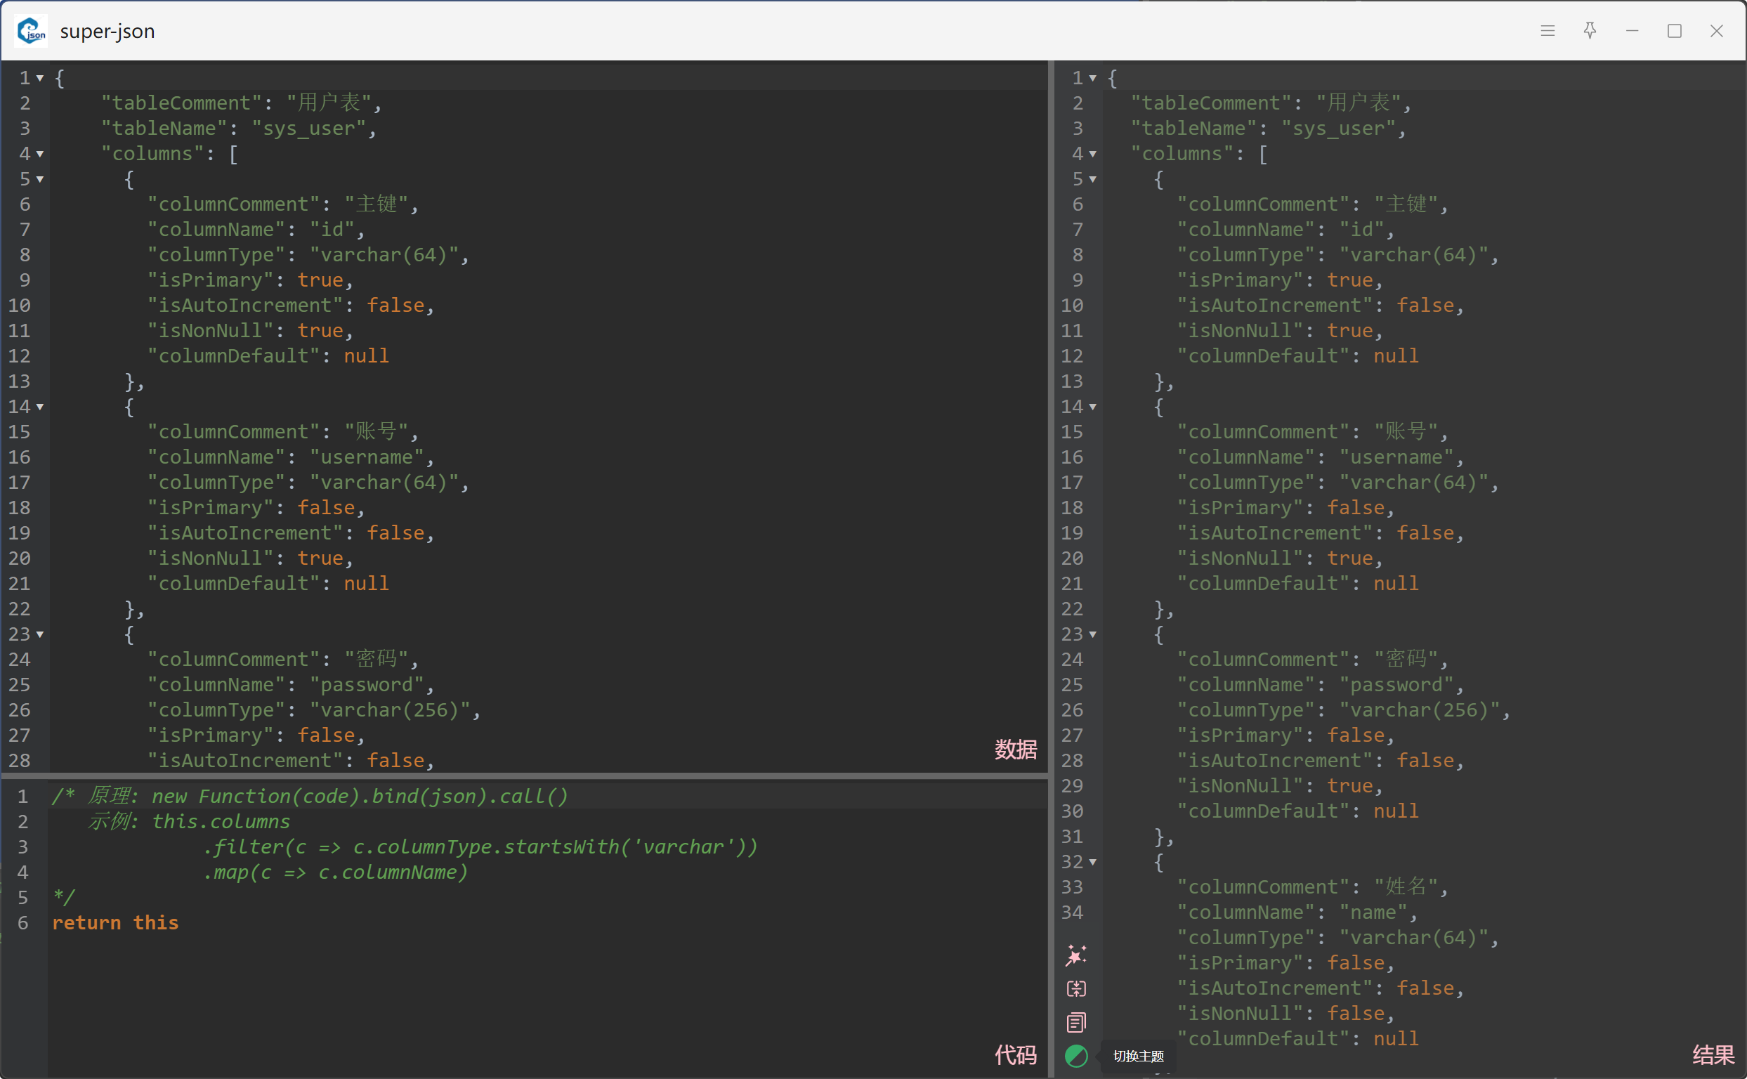1747x1079 pixels.
Task: Minimize the super-json window
Action: coord(1632,31)
